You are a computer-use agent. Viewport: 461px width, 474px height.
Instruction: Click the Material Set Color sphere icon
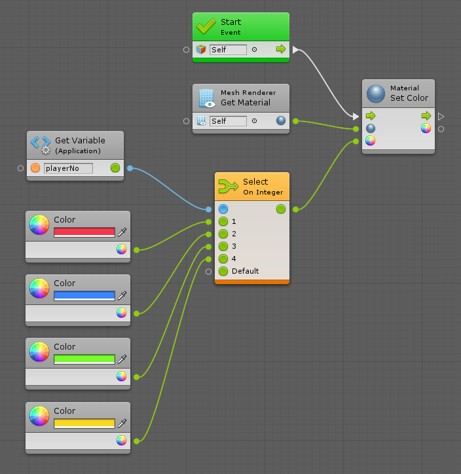coord(376,93)
